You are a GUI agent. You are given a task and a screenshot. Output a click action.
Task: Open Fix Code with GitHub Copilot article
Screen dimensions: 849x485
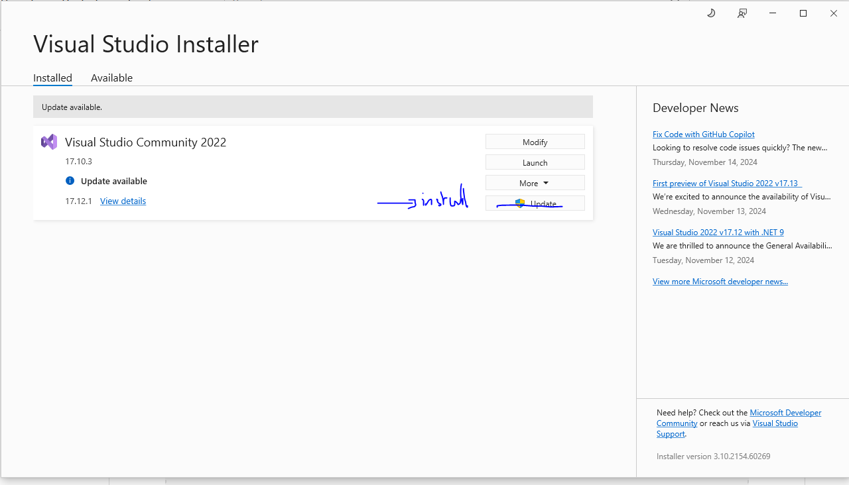coord(703,134)
